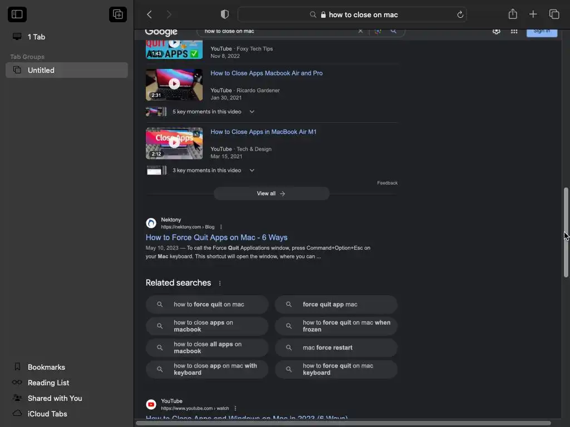The image size is (570, 427).
Task: Reload the current page
Action: pyautogui.click(x=460, y=14)
